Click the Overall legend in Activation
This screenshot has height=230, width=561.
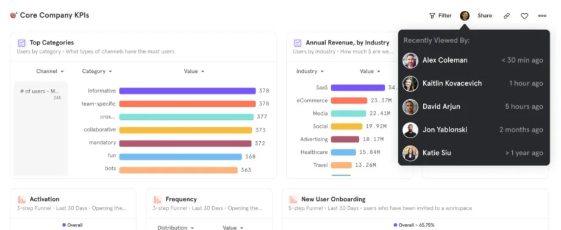click(x=73, y=225)
